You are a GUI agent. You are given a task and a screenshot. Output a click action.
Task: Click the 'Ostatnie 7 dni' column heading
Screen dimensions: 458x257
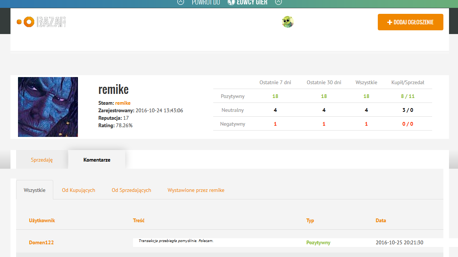275,82
